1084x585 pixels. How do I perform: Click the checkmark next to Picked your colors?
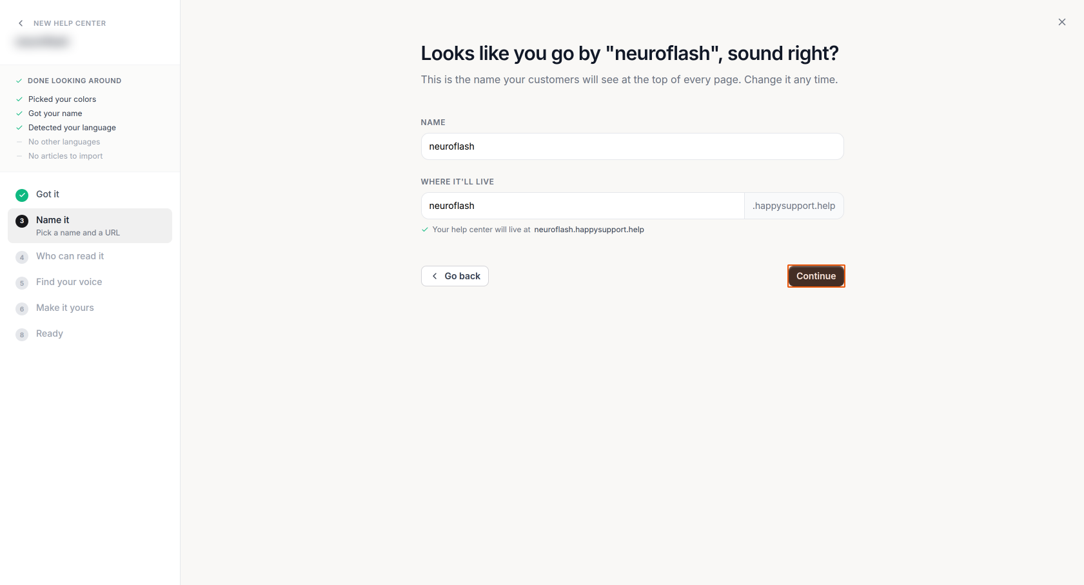(19, 99)
